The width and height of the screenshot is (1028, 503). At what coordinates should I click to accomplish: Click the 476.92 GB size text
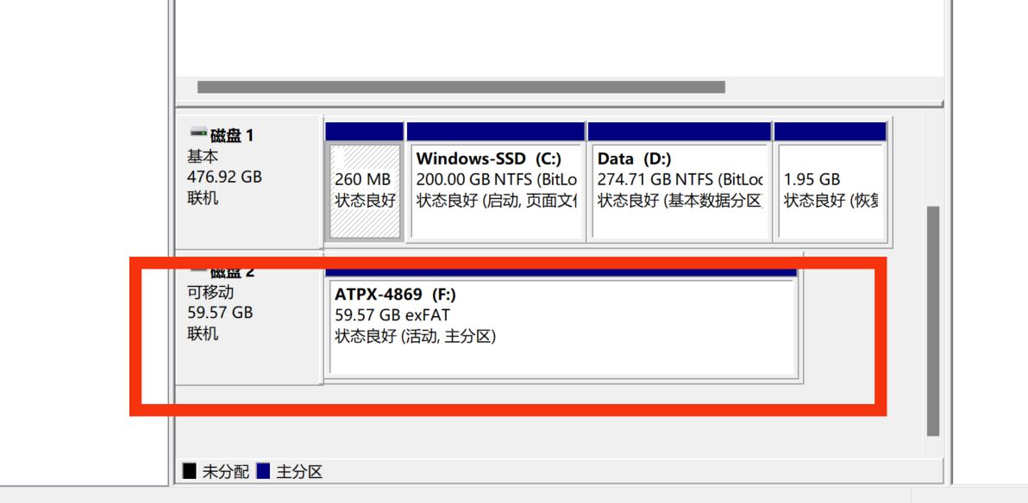[x=224, y=177]
